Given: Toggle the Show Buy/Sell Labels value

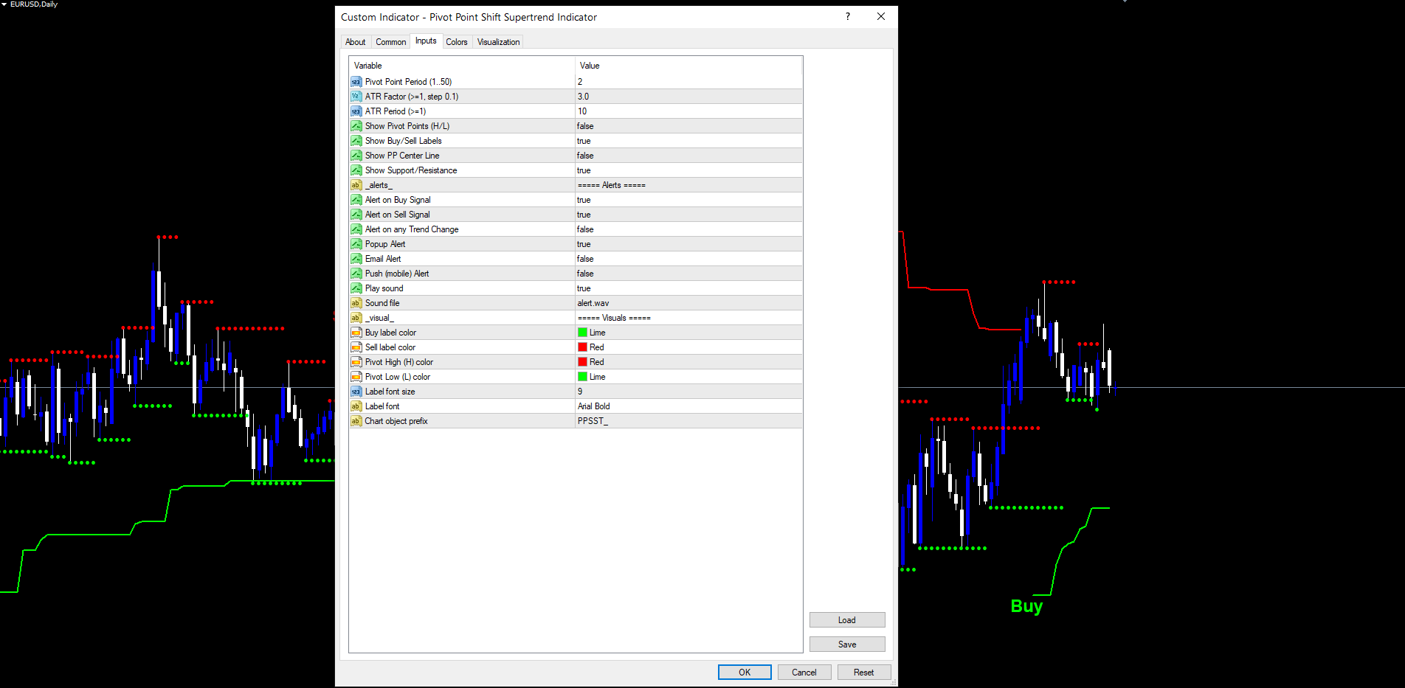Looking at the screenshot, I should click(688, 141).
